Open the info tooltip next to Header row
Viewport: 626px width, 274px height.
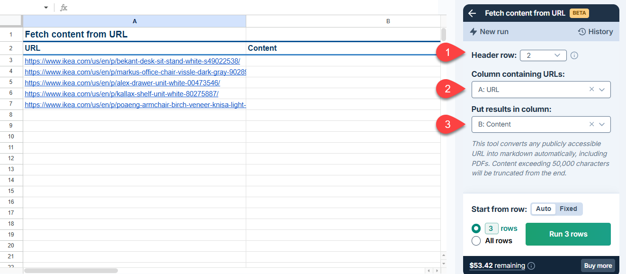pyautogui.click(x=574, y=55)
